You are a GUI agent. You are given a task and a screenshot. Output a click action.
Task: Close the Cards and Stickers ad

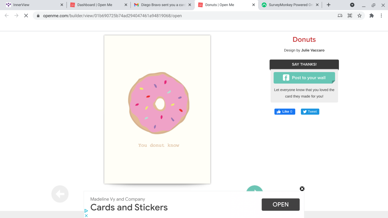pyautogui.click(x=302, y=189)
